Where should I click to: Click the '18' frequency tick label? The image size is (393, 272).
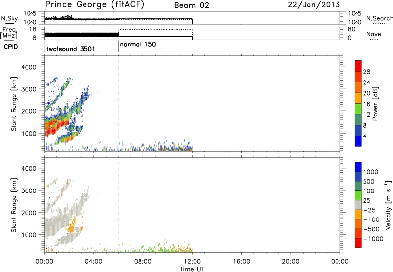(33, 29)
